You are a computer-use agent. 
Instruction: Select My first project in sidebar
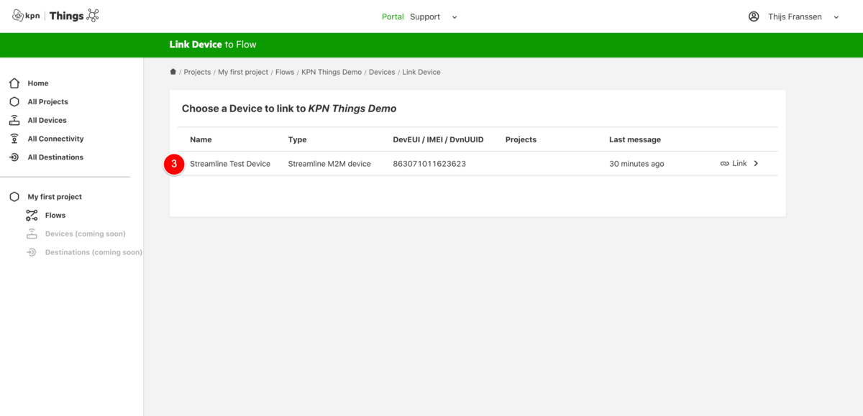click(55, 197)
